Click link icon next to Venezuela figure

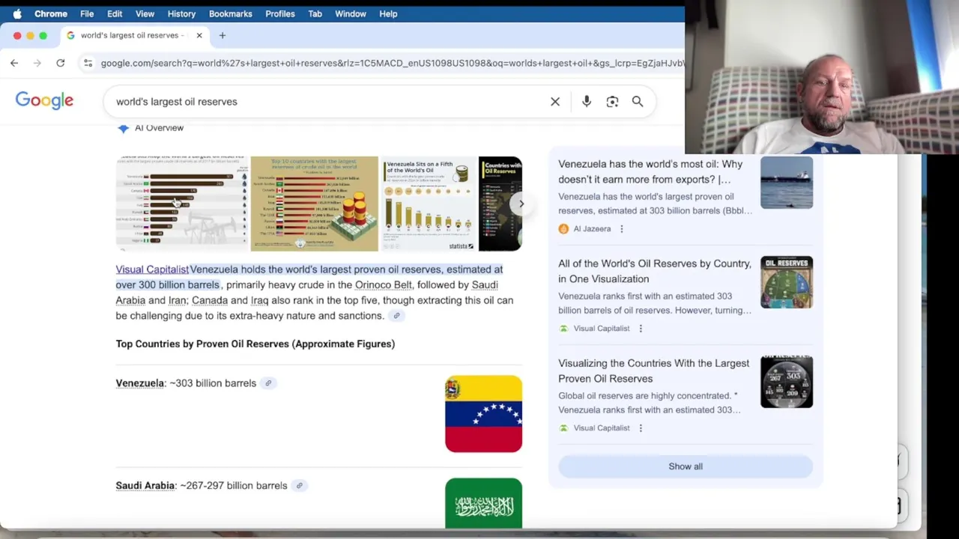coord(267,383)
